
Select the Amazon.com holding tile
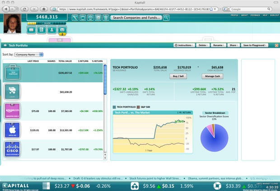click(12, 111)
